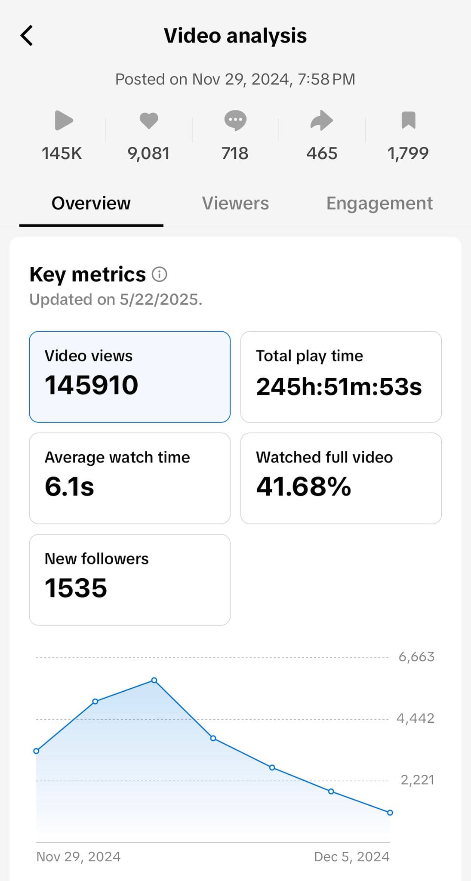
Task: Switch to the Engagement tab
Action: click(x=380, y=203)
